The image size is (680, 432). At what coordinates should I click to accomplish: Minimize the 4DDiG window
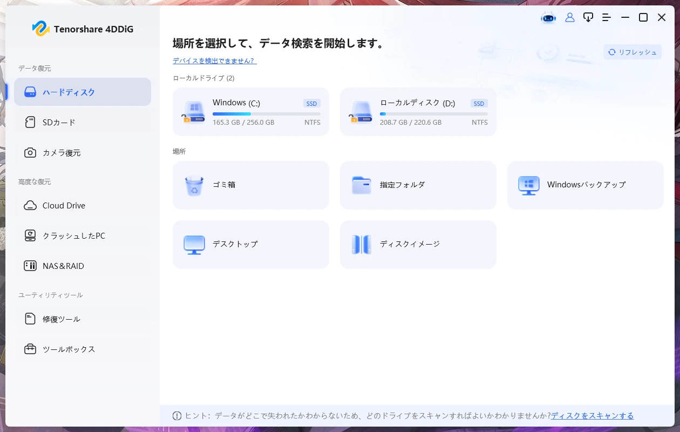coord(625,18)
